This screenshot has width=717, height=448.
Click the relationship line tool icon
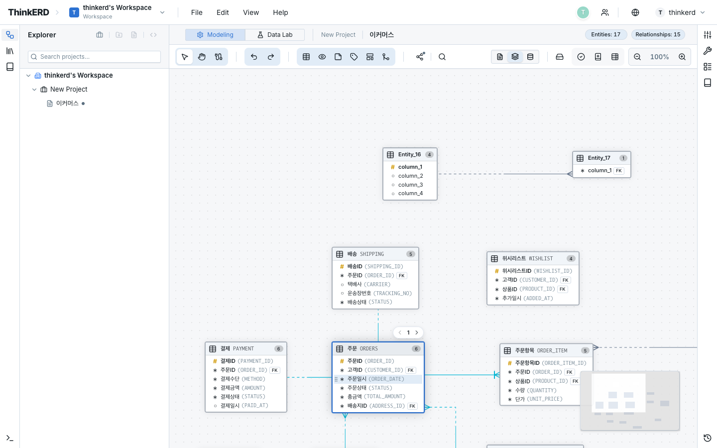click(386, 57)
